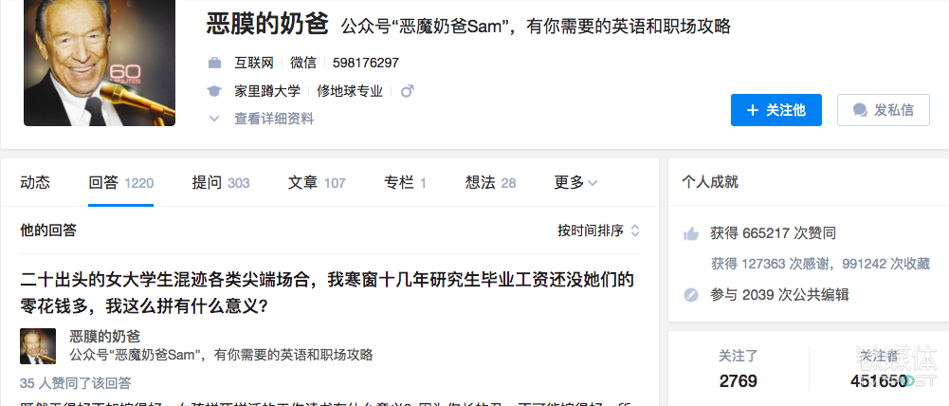Click the graduation cap education icon

pos(214,91)
